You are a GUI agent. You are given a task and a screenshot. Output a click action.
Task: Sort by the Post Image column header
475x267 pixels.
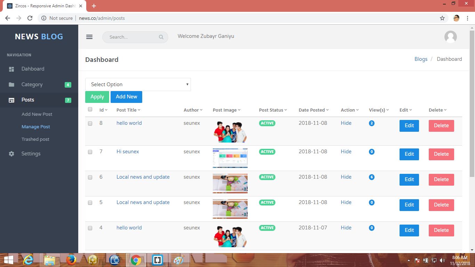coord(227,110)
